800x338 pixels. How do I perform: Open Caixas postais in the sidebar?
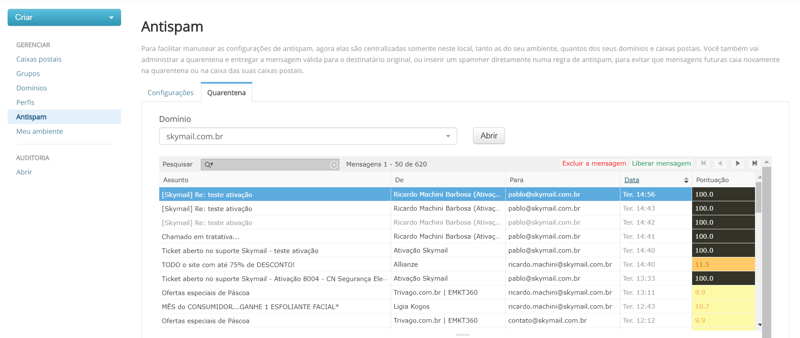coord(39,59)
